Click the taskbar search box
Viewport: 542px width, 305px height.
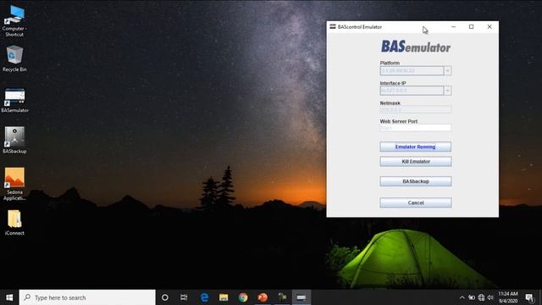pos(87,297)
